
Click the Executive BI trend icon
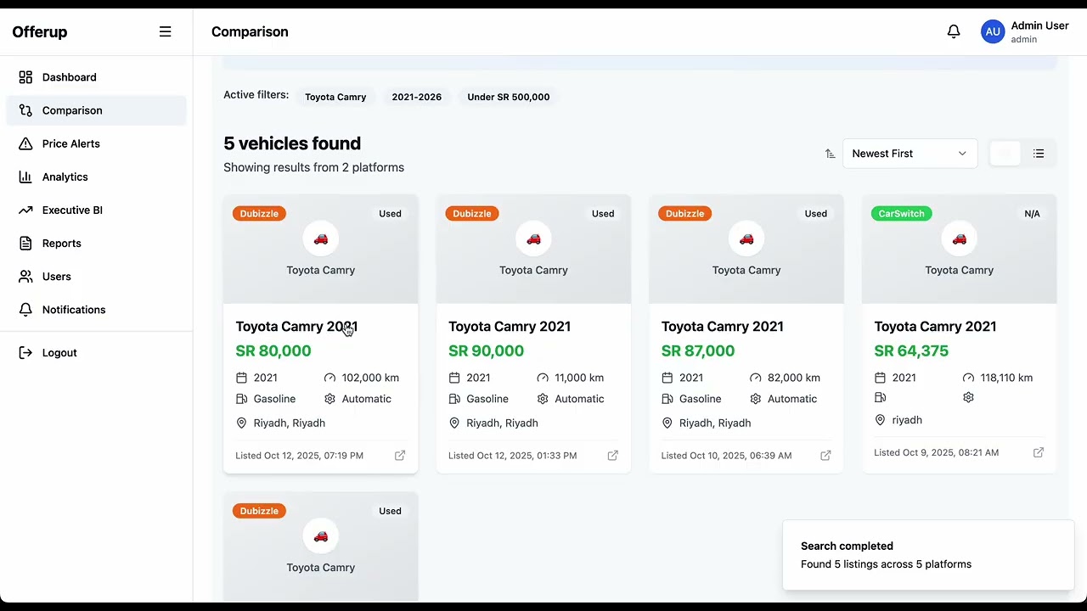click(x=25, y=210)
